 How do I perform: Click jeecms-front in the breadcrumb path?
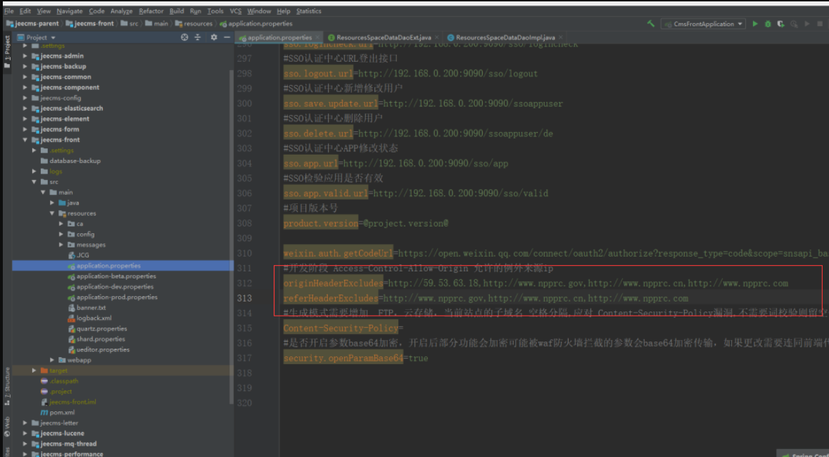click(x=94, y=23)
